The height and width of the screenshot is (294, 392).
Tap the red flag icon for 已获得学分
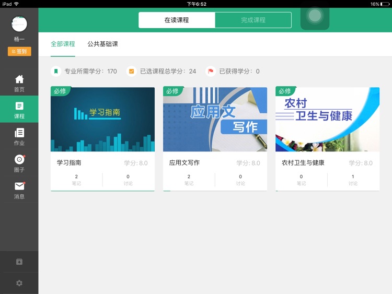coord(211,71)
